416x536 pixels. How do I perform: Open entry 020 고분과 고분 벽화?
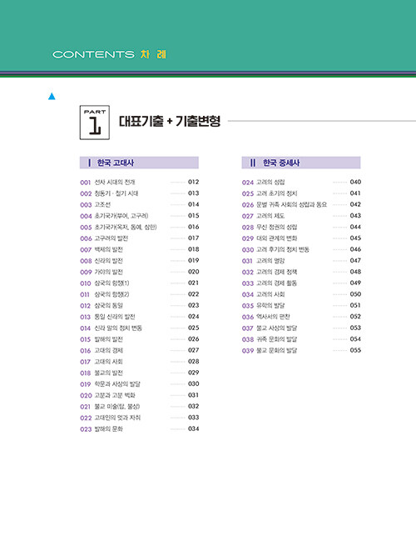click(139, 395)
